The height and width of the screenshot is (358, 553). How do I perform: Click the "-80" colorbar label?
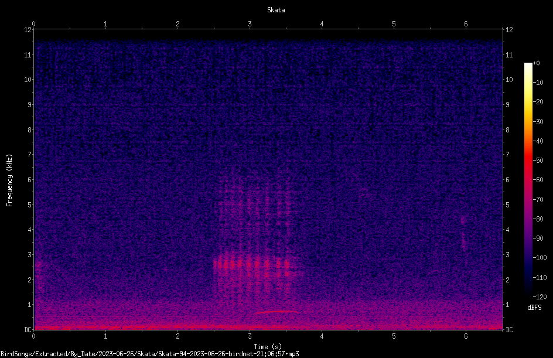538,219
